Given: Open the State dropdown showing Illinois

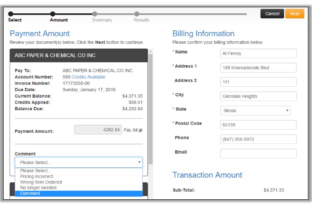Looking at the screenshot, I should tap(255, 111).
